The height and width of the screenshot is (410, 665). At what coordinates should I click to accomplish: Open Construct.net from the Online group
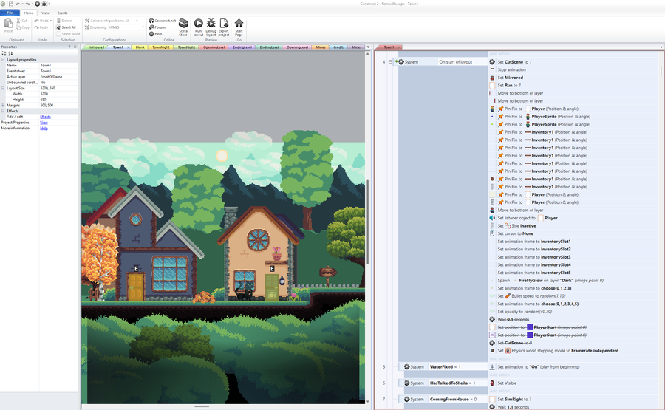pos(162,21)
